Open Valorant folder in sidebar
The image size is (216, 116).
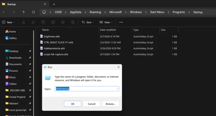tap(12, 103)
